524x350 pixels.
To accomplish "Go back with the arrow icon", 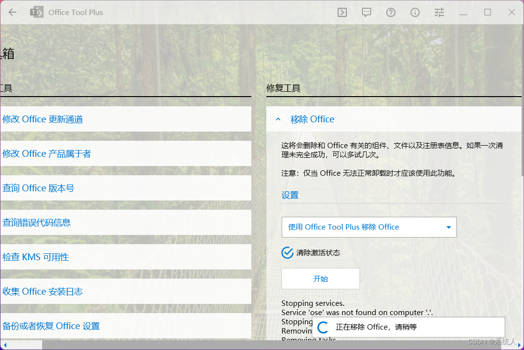I will [12, 12].
